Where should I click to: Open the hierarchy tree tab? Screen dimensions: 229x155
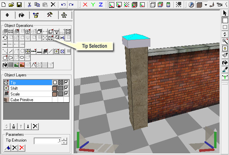64,15
